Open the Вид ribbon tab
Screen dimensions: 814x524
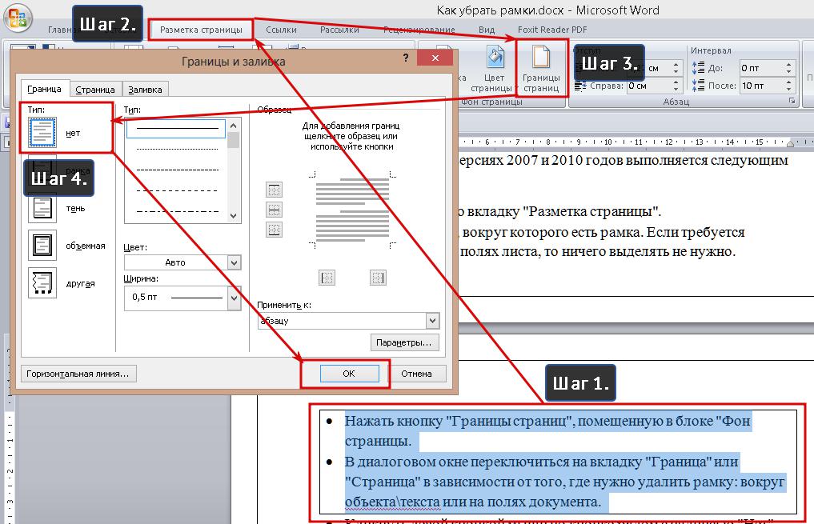(x=487, y=30)
